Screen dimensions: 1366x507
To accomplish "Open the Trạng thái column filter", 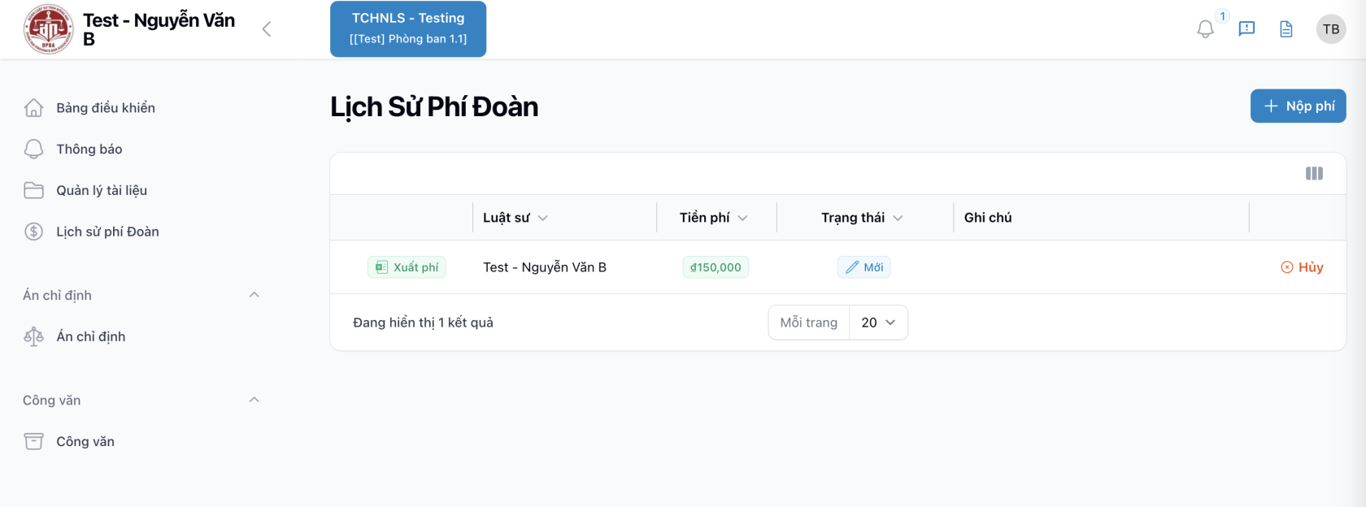I will pos(898,218).
